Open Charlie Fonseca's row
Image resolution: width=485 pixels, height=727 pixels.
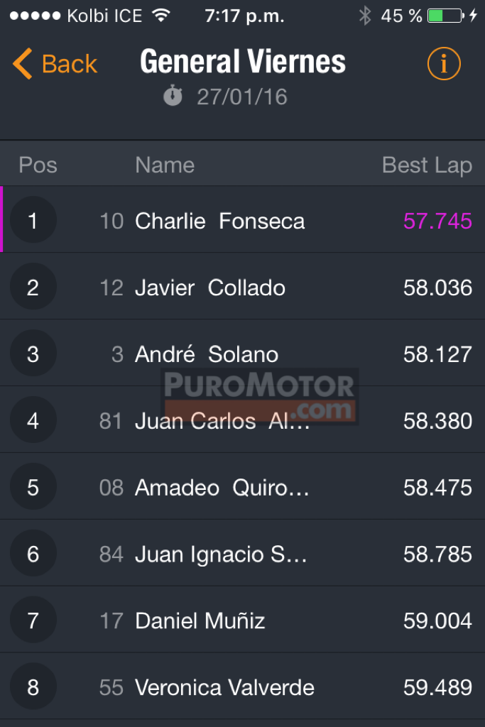(x=243, y=220)
